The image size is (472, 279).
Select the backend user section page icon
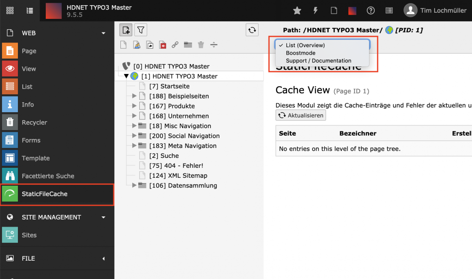[x=137, y=45]
